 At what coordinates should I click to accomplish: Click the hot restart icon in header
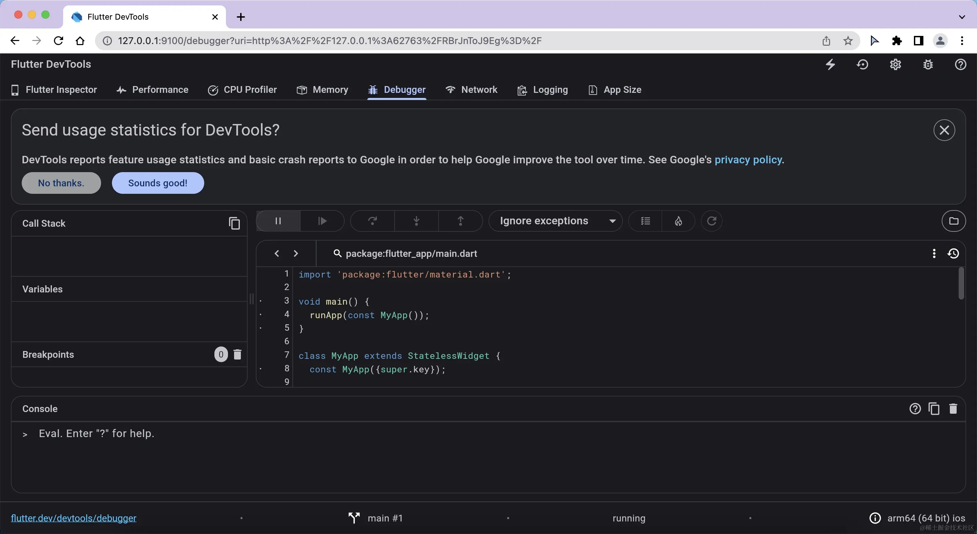862,64
